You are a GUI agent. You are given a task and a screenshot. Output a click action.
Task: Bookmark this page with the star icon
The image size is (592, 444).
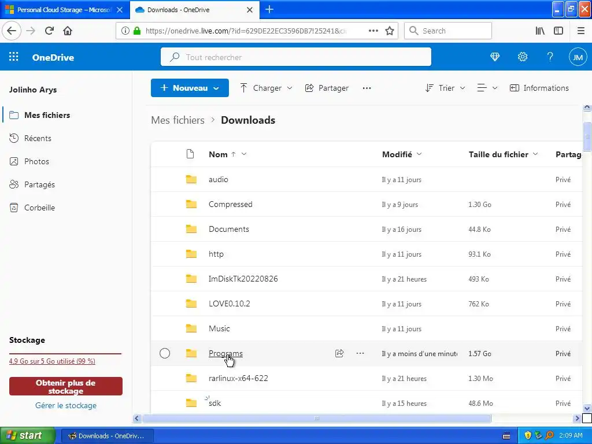click(x=390, y=31)
